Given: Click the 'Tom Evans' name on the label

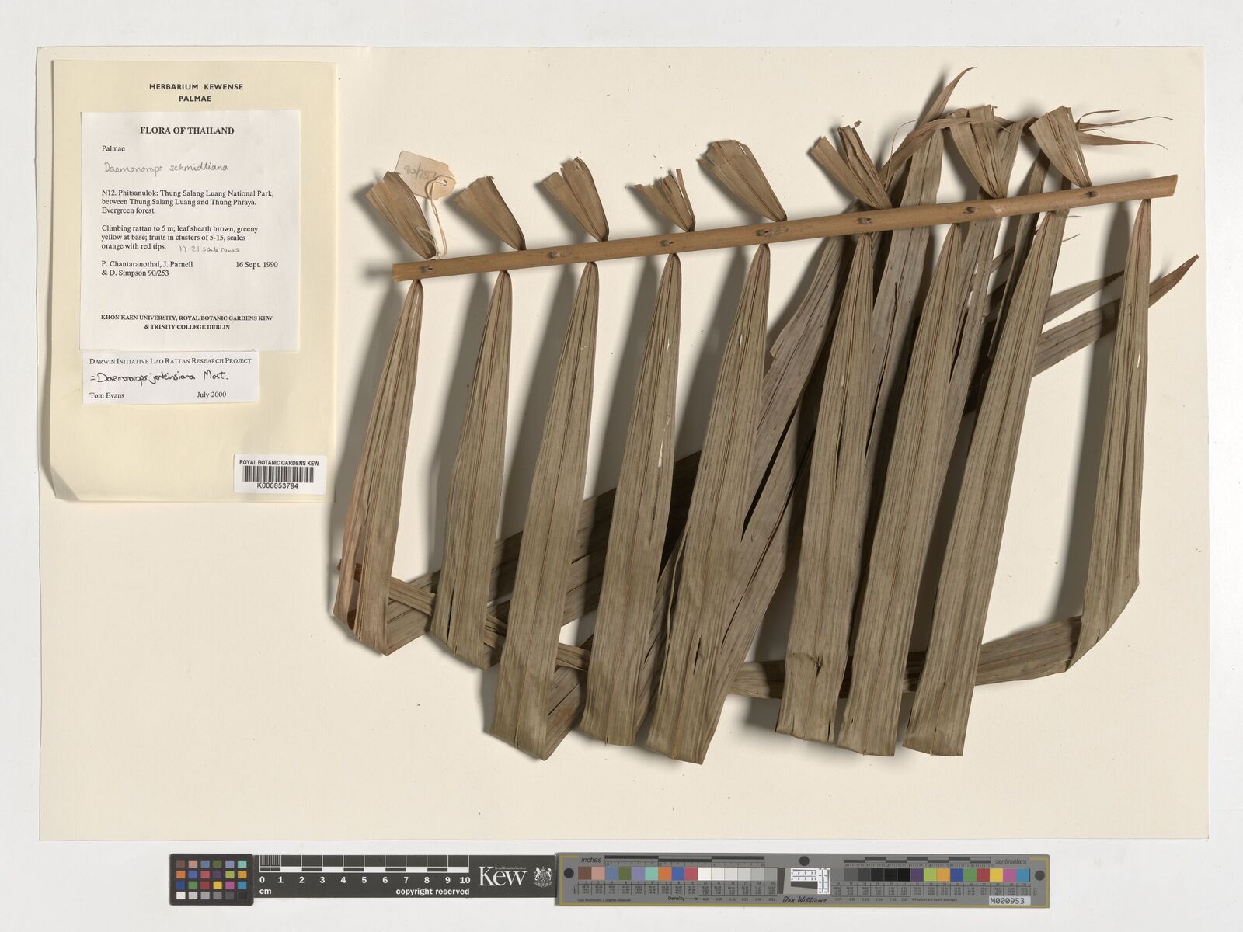Looking at the screenshot, I should [106, 395].
